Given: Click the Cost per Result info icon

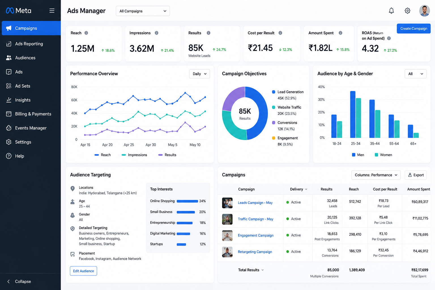Looking at the screenshot, I should click(280, 33).
